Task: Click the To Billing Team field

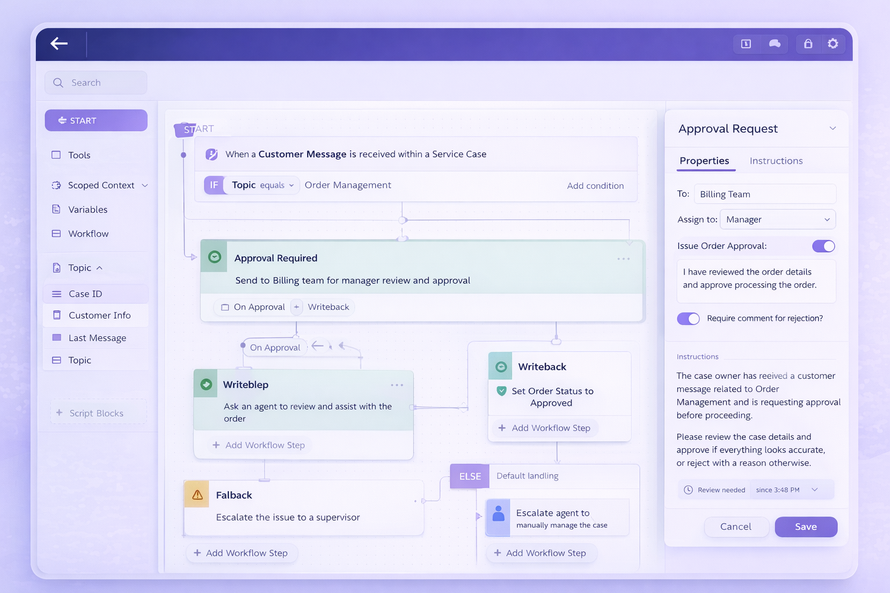Action: coord(765,194)
